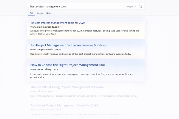Click the www.sampledomain.com URL

pos(44,50)
